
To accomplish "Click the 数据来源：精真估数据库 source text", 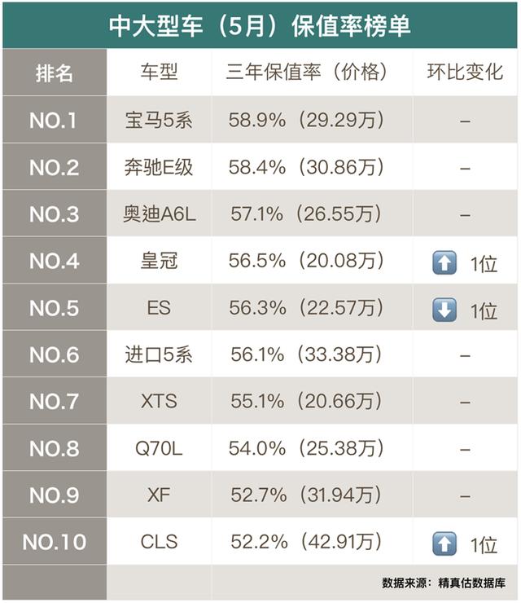I will point(444,583).
